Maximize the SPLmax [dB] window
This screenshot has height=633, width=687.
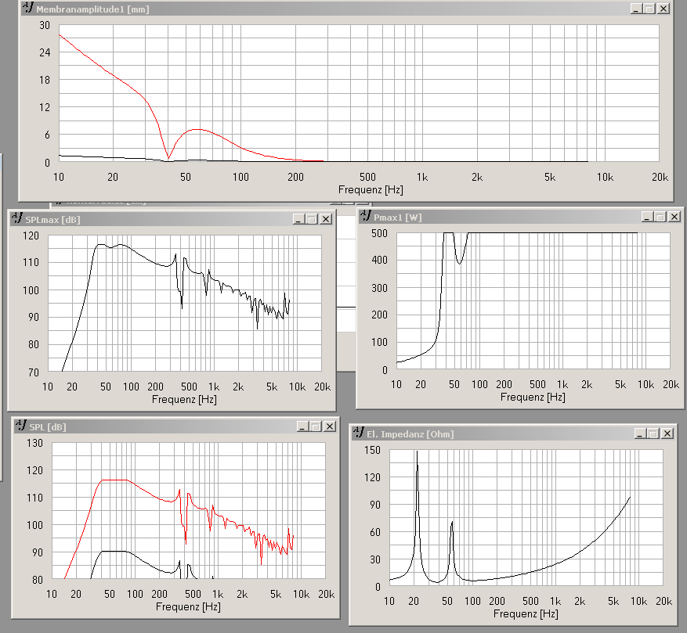(312, 219)
